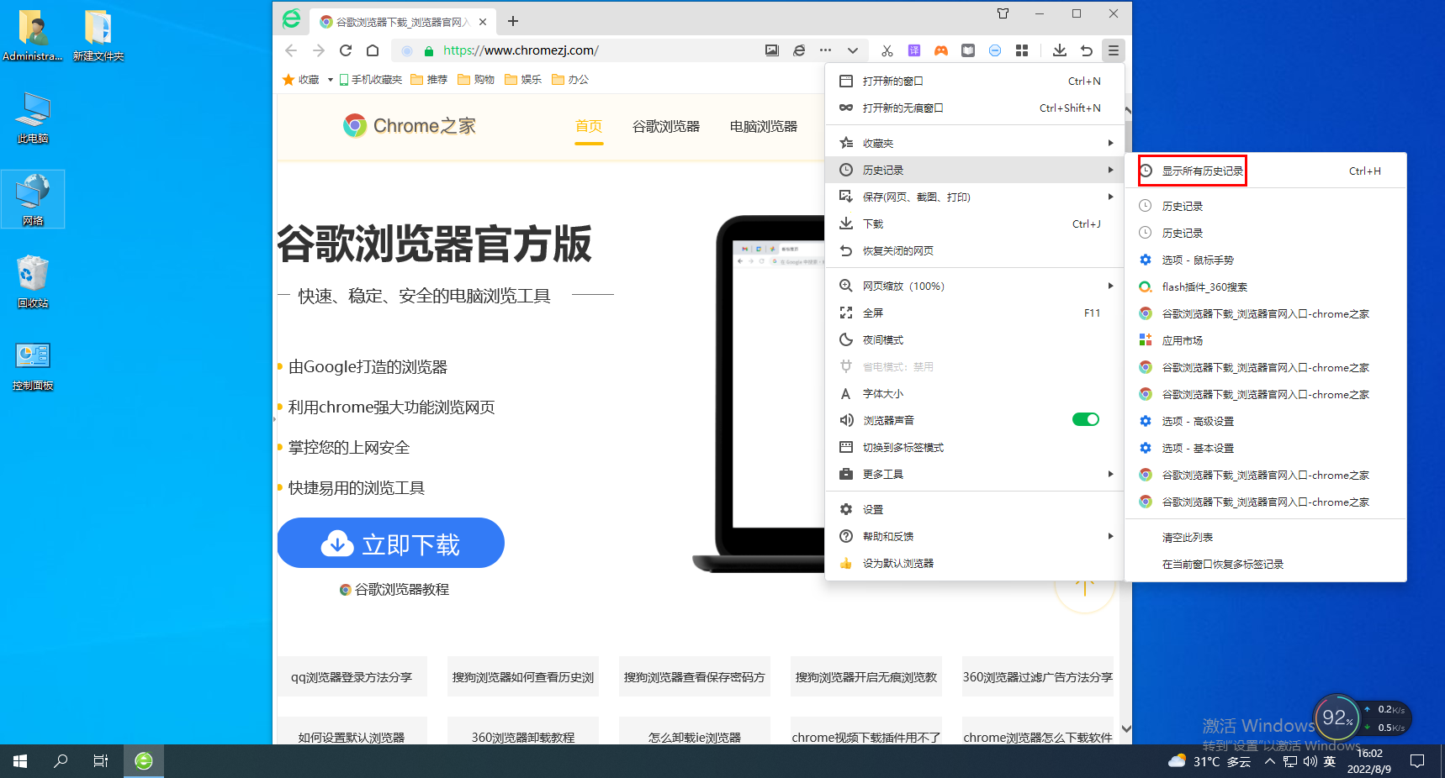
Task: Expand the 网页缩放 (100%) submenu
Action: point(975,286)
